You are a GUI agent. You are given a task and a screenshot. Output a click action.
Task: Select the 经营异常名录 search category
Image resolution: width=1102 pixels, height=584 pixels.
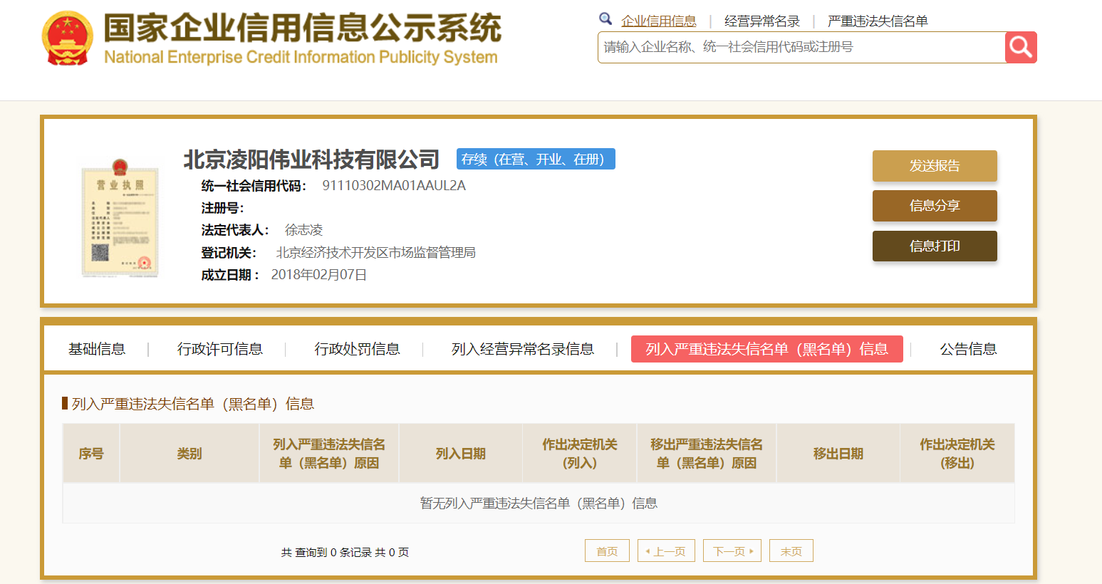click(x=762, y=21)
